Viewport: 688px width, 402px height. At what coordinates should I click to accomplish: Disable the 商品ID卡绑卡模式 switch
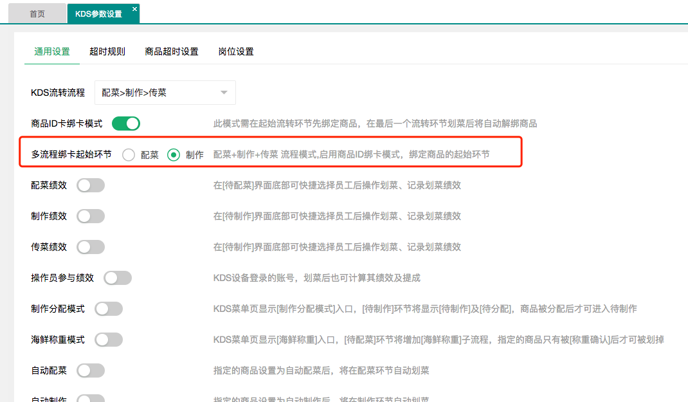(126, 123)
